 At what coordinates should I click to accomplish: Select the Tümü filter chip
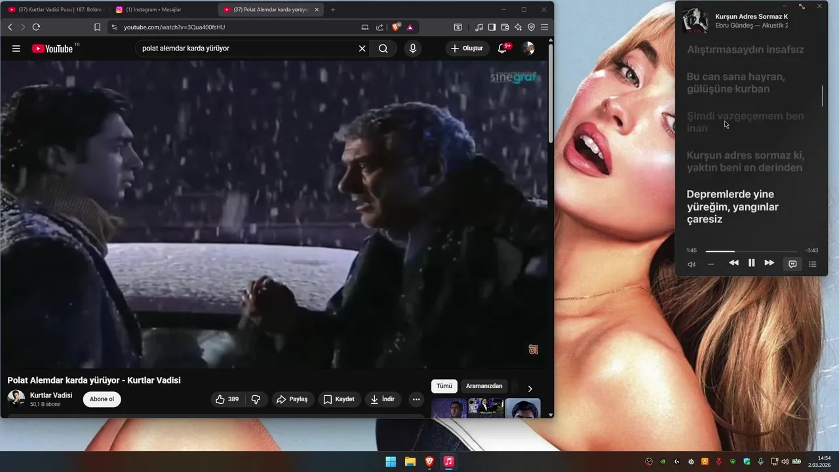[x=444, y=386]
